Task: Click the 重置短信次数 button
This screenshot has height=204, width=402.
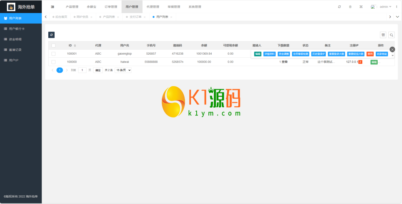Action: [356, 54]
